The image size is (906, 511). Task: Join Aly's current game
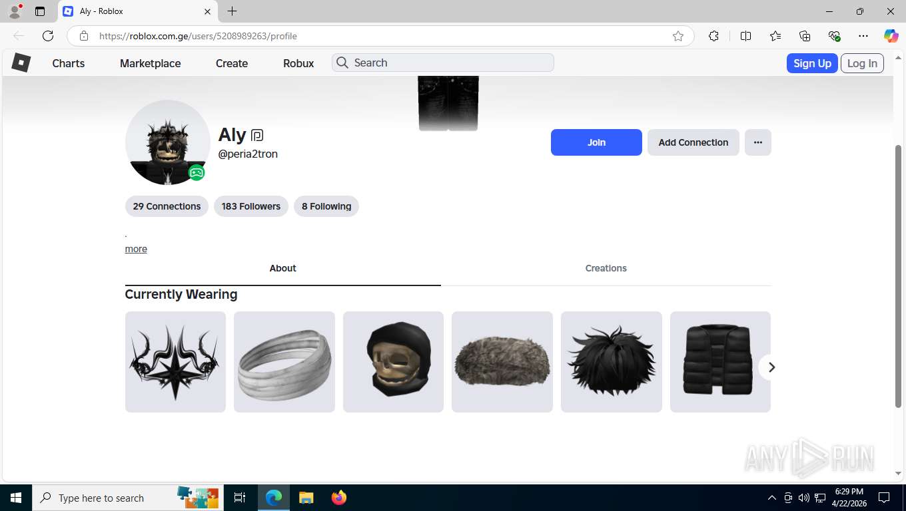pos(596,142)
